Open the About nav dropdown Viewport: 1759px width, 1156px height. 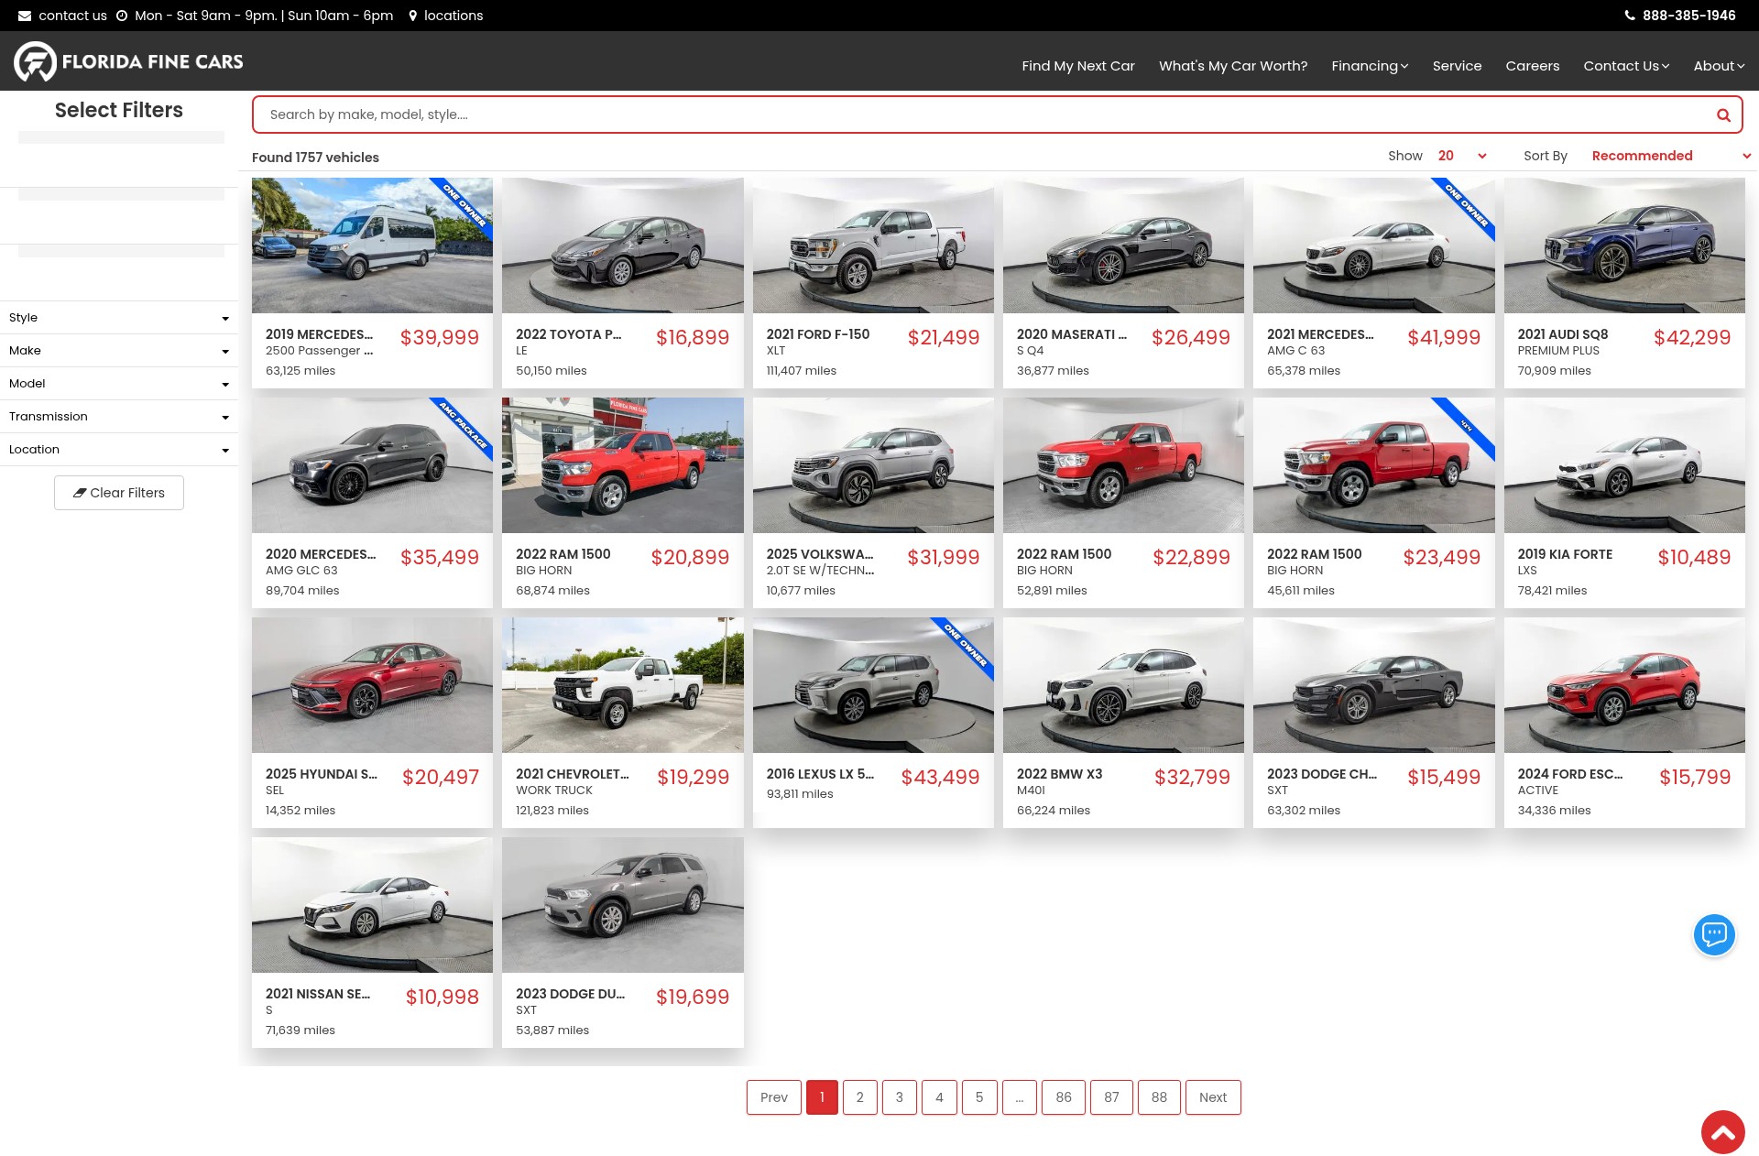click(x=1719, y=66)
